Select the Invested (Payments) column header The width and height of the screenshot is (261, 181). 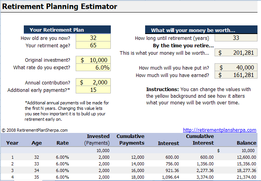click(x=97, y=140)
